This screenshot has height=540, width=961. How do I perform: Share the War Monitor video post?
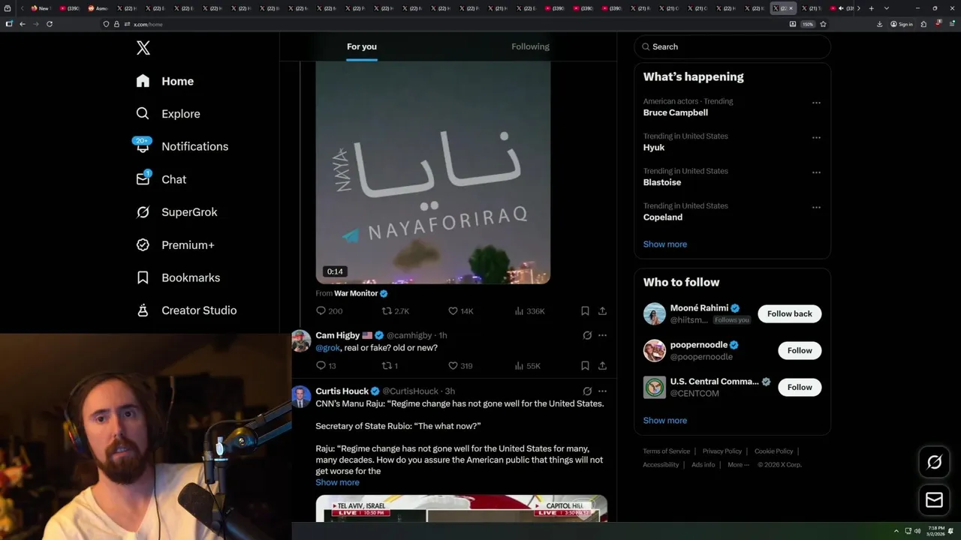602,311
